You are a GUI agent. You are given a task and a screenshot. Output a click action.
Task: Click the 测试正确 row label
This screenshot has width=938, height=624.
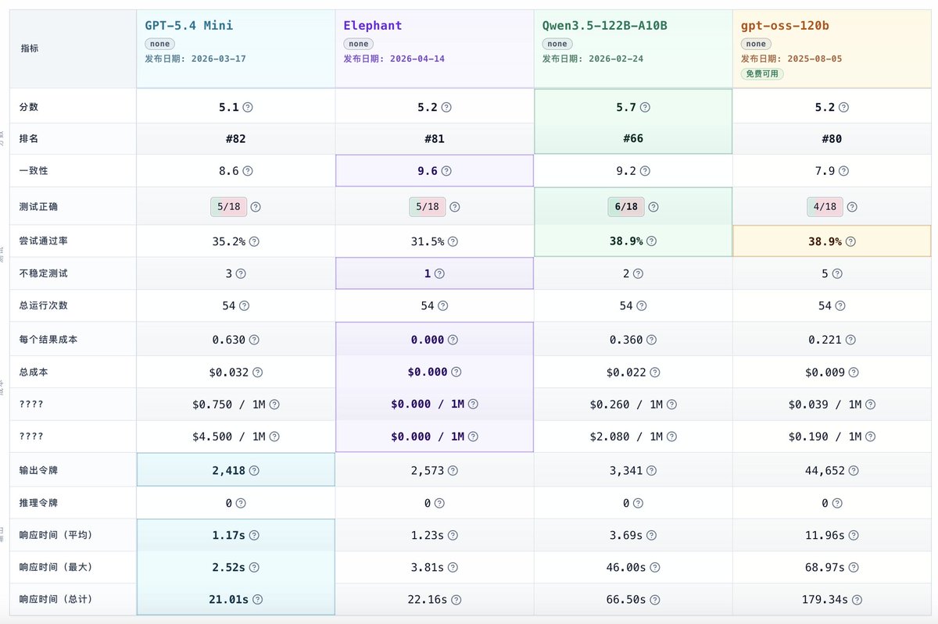coord(39,207)
